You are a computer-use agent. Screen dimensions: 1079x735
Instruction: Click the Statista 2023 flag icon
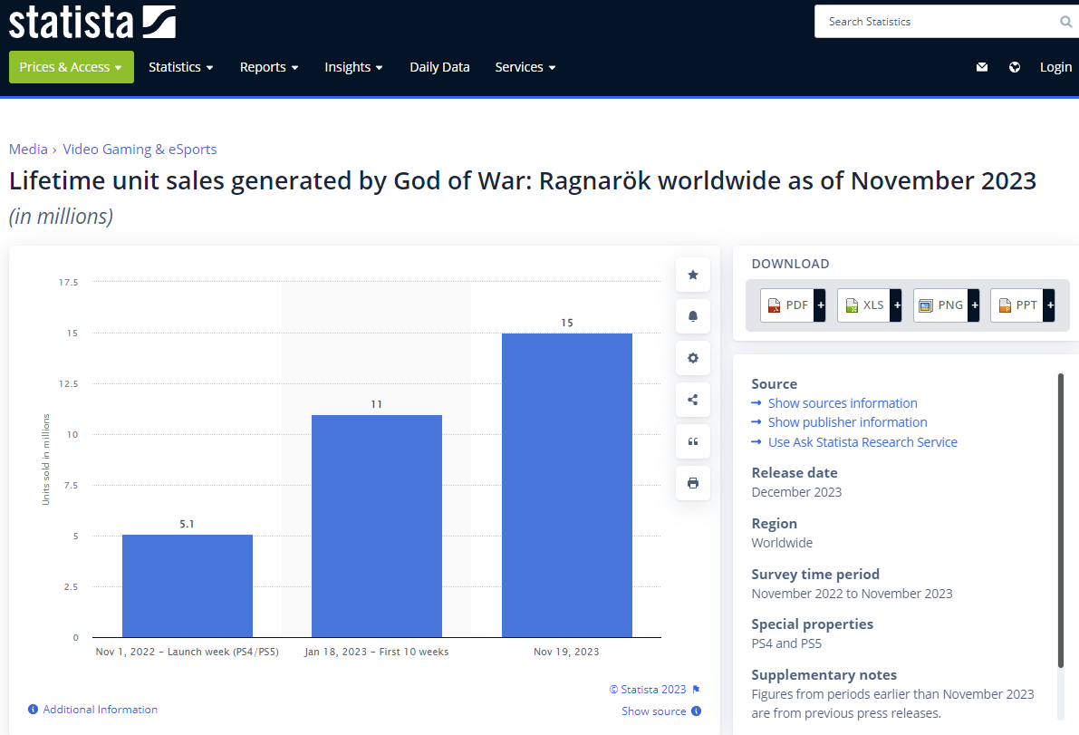coord(697,690)
